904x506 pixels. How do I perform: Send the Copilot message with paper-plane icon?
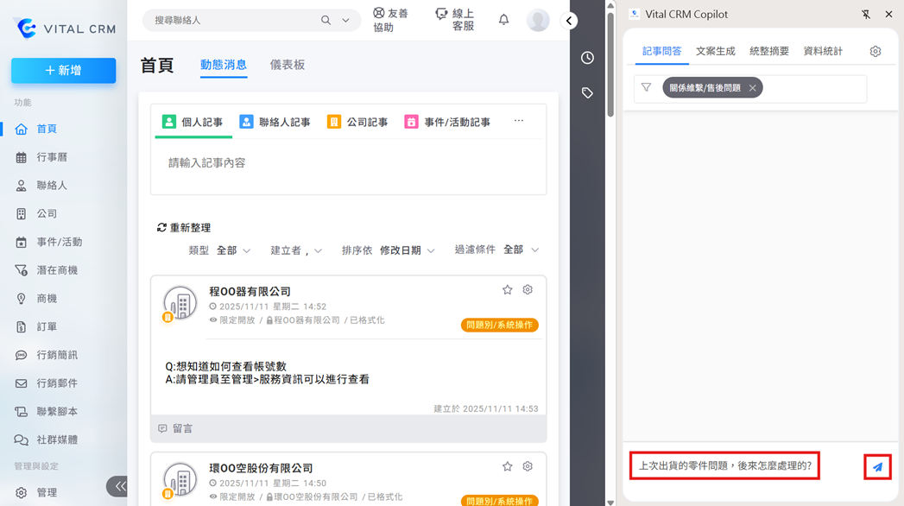tap(877, 467)
